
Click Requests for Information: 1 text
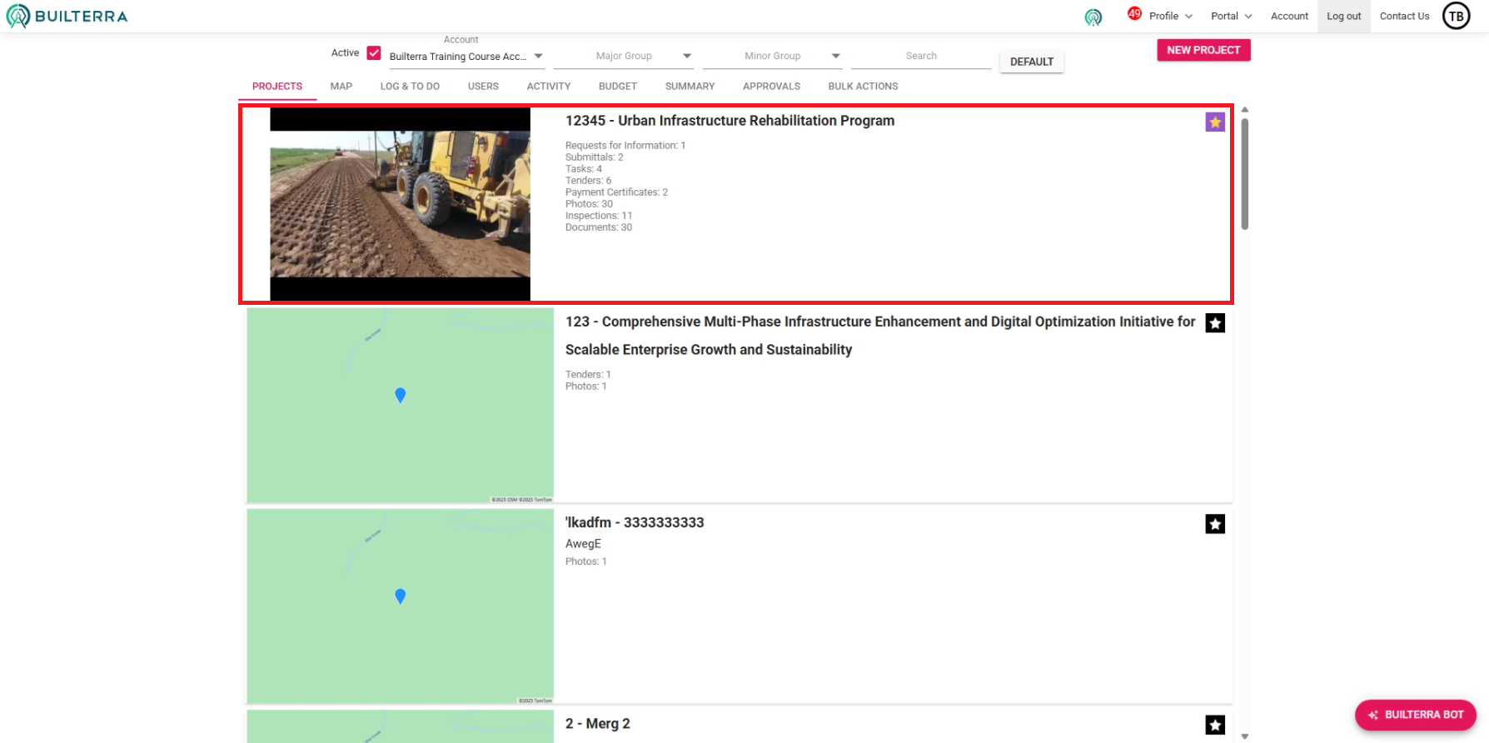pyautogui.click(x=625, y=146)
